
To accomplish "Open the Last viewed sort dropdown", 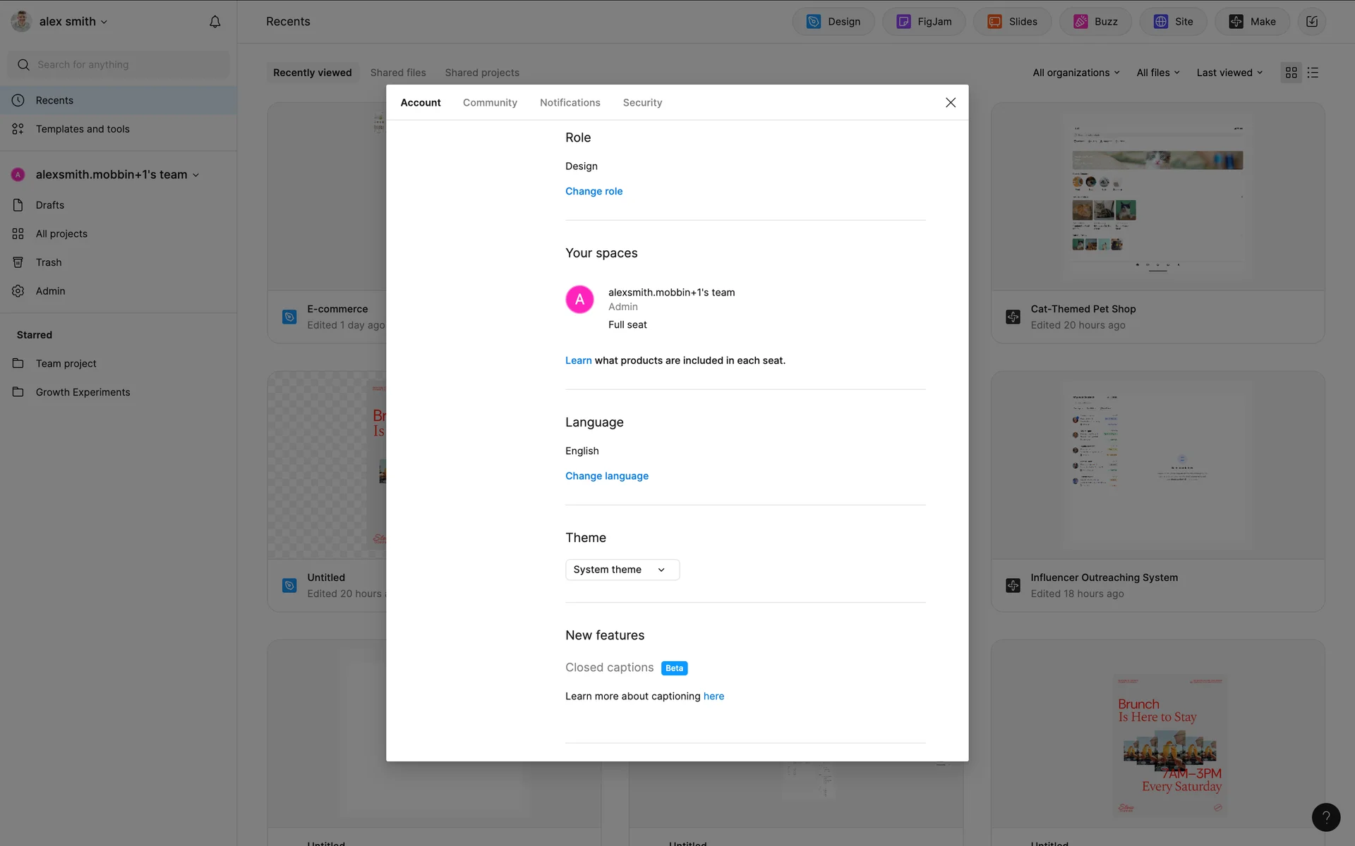I will click(1229, 73).
